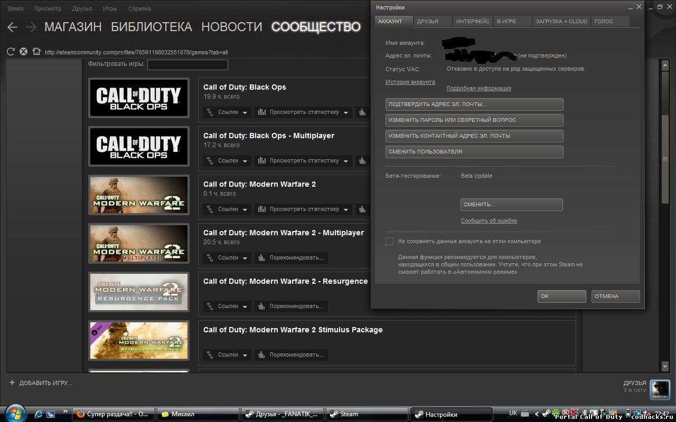Expand Ссылки for Resurgence Pack

(227, 306)
